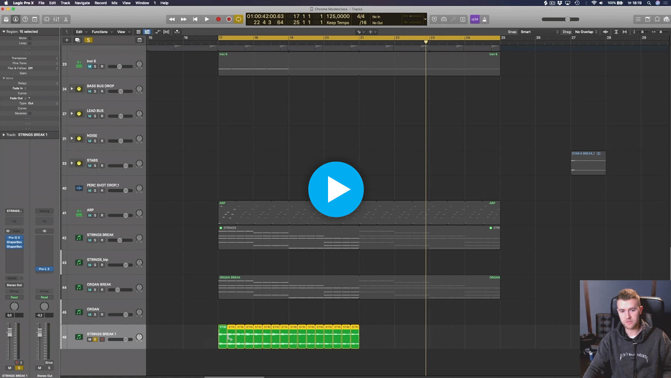The image size is (671, 378).
Task: Open the Editors scissors icon
Action: (66, 19)
